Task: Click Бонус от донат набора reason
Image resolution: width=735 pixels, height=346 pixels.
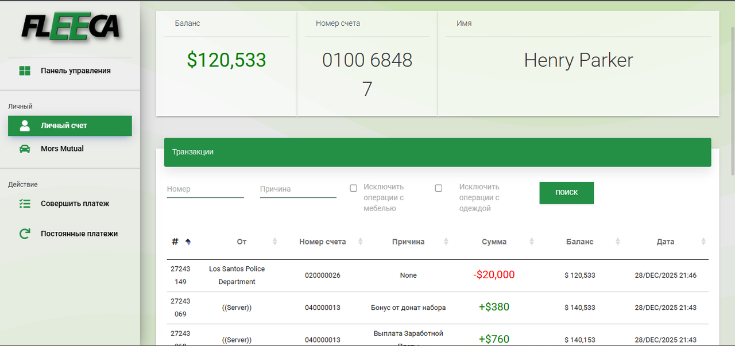Action: pos(408,308)
